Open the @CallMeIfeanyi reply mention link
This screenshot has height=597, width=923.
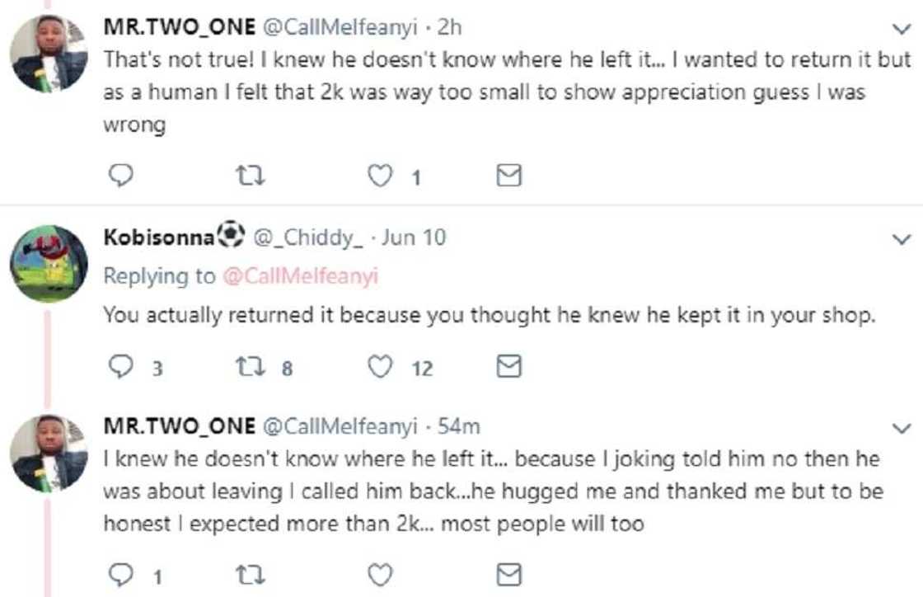pos(300,277)
